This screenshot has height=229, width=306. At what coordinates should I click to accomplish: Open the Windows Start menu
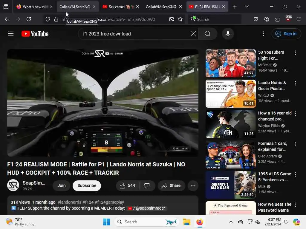click(106, 222)
